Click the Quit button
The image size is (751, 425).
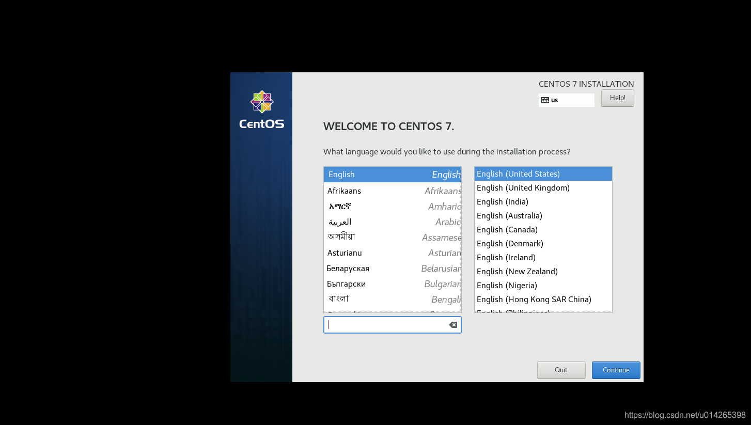pos(561,370)
